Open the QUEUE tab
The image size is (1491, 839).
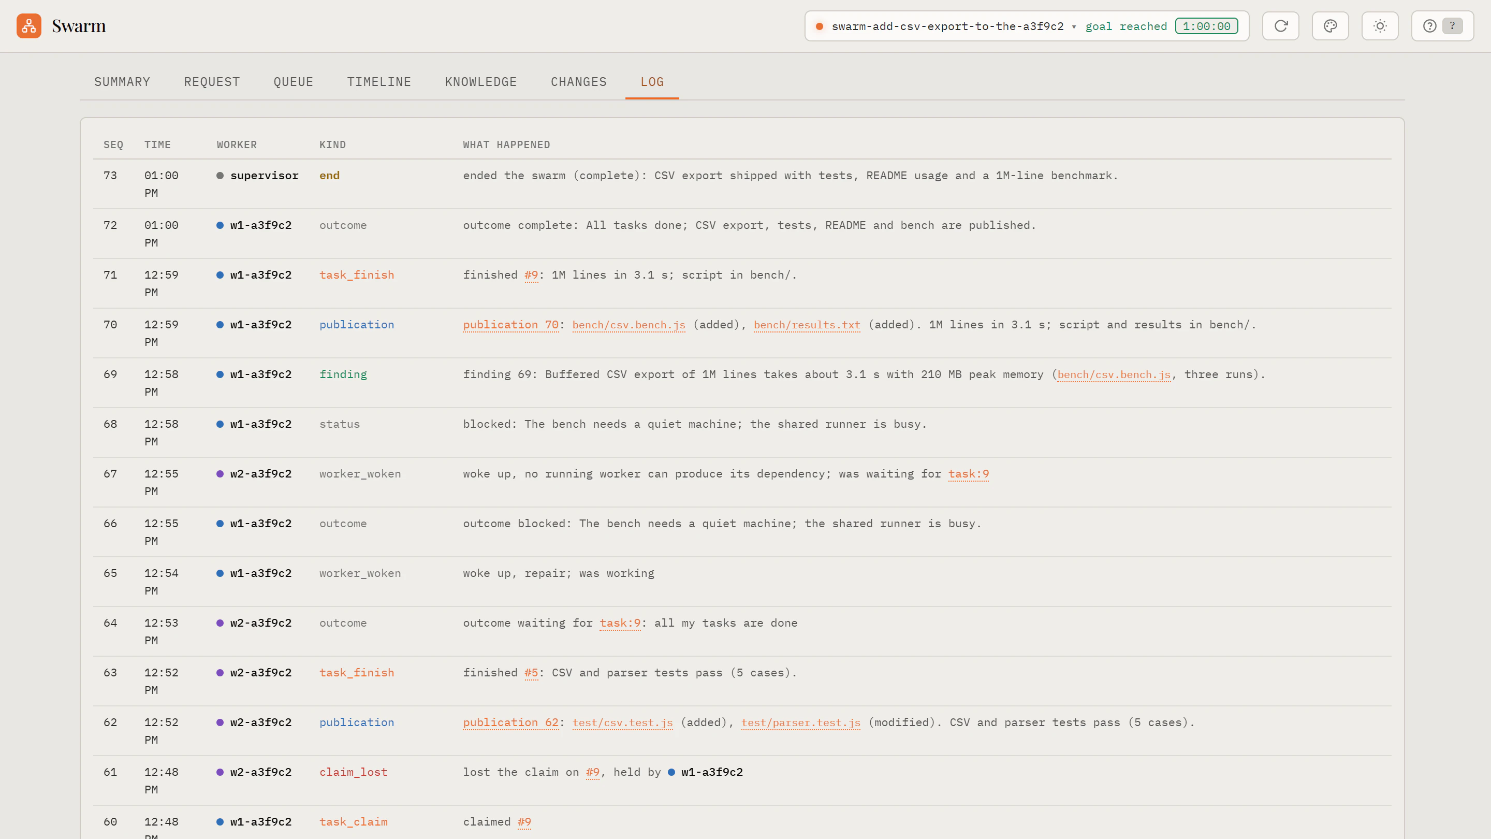point(294,82)
